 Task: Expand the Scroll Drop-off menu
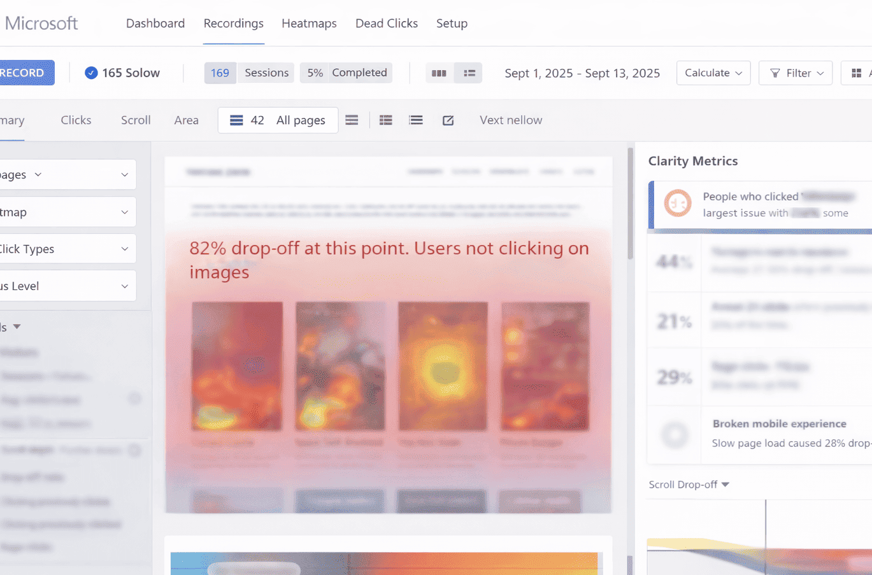click(689, 484)
